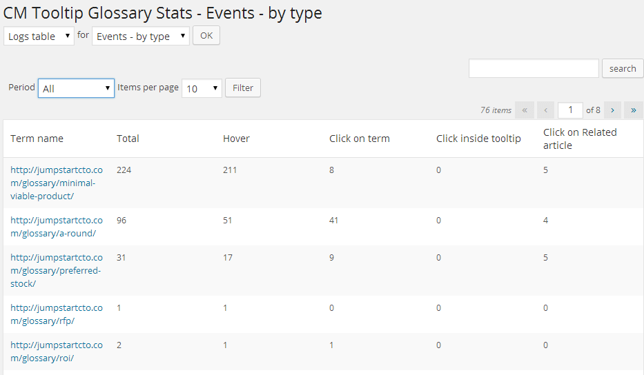
Task: Click the Term name column header
Action: click(37, 139)
